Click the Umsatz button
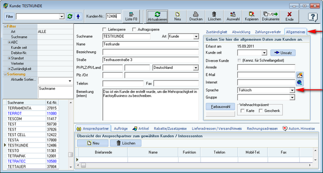The image size is (323, 173). pos(283,53)
